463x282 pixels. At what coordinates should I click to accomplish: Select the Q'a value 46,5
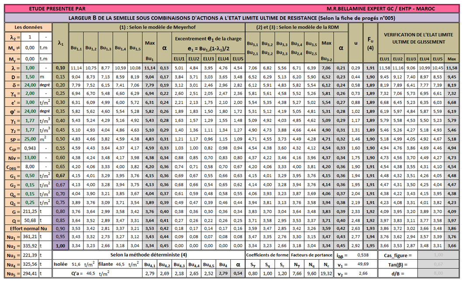pos(91,273)
